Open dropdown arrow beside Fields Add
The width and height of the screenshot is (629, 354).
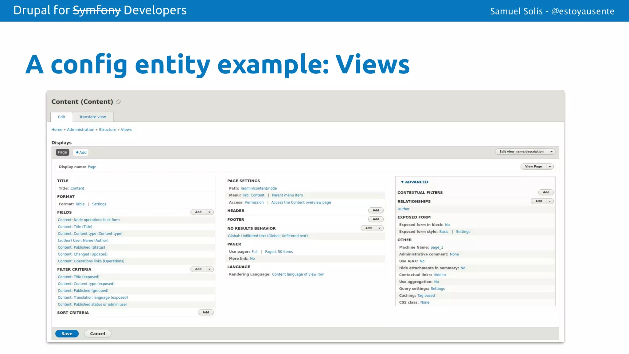pos(210,212)
